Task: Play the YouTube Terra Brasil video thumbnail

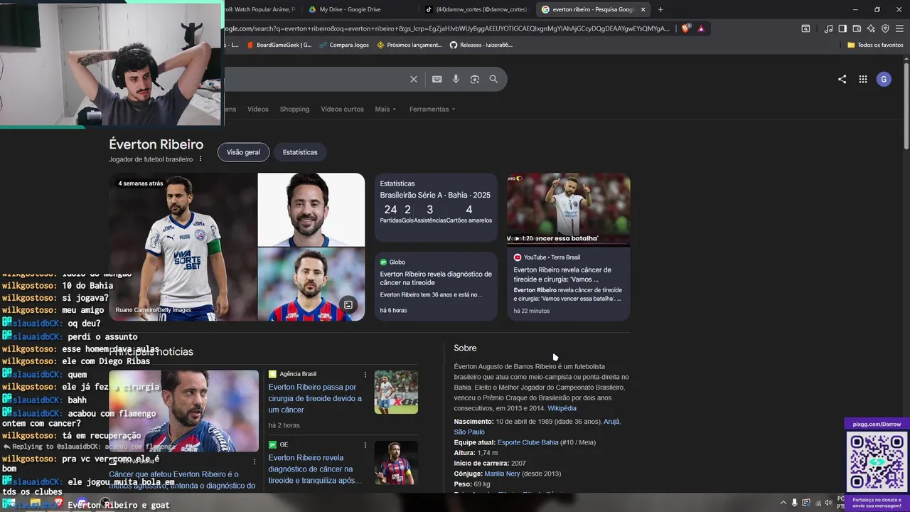Action: point(568,210)
